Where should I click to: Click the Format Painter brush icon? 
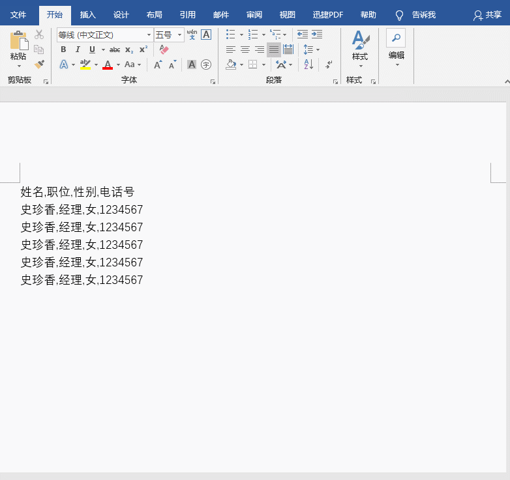point(39,64)
